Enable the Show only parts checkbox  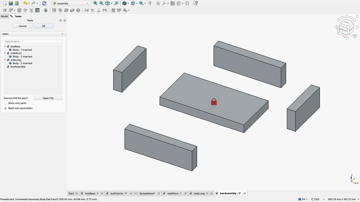[x=6, y=103]
